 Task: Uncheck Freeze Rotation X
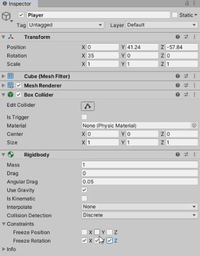(x=84, y=240)
